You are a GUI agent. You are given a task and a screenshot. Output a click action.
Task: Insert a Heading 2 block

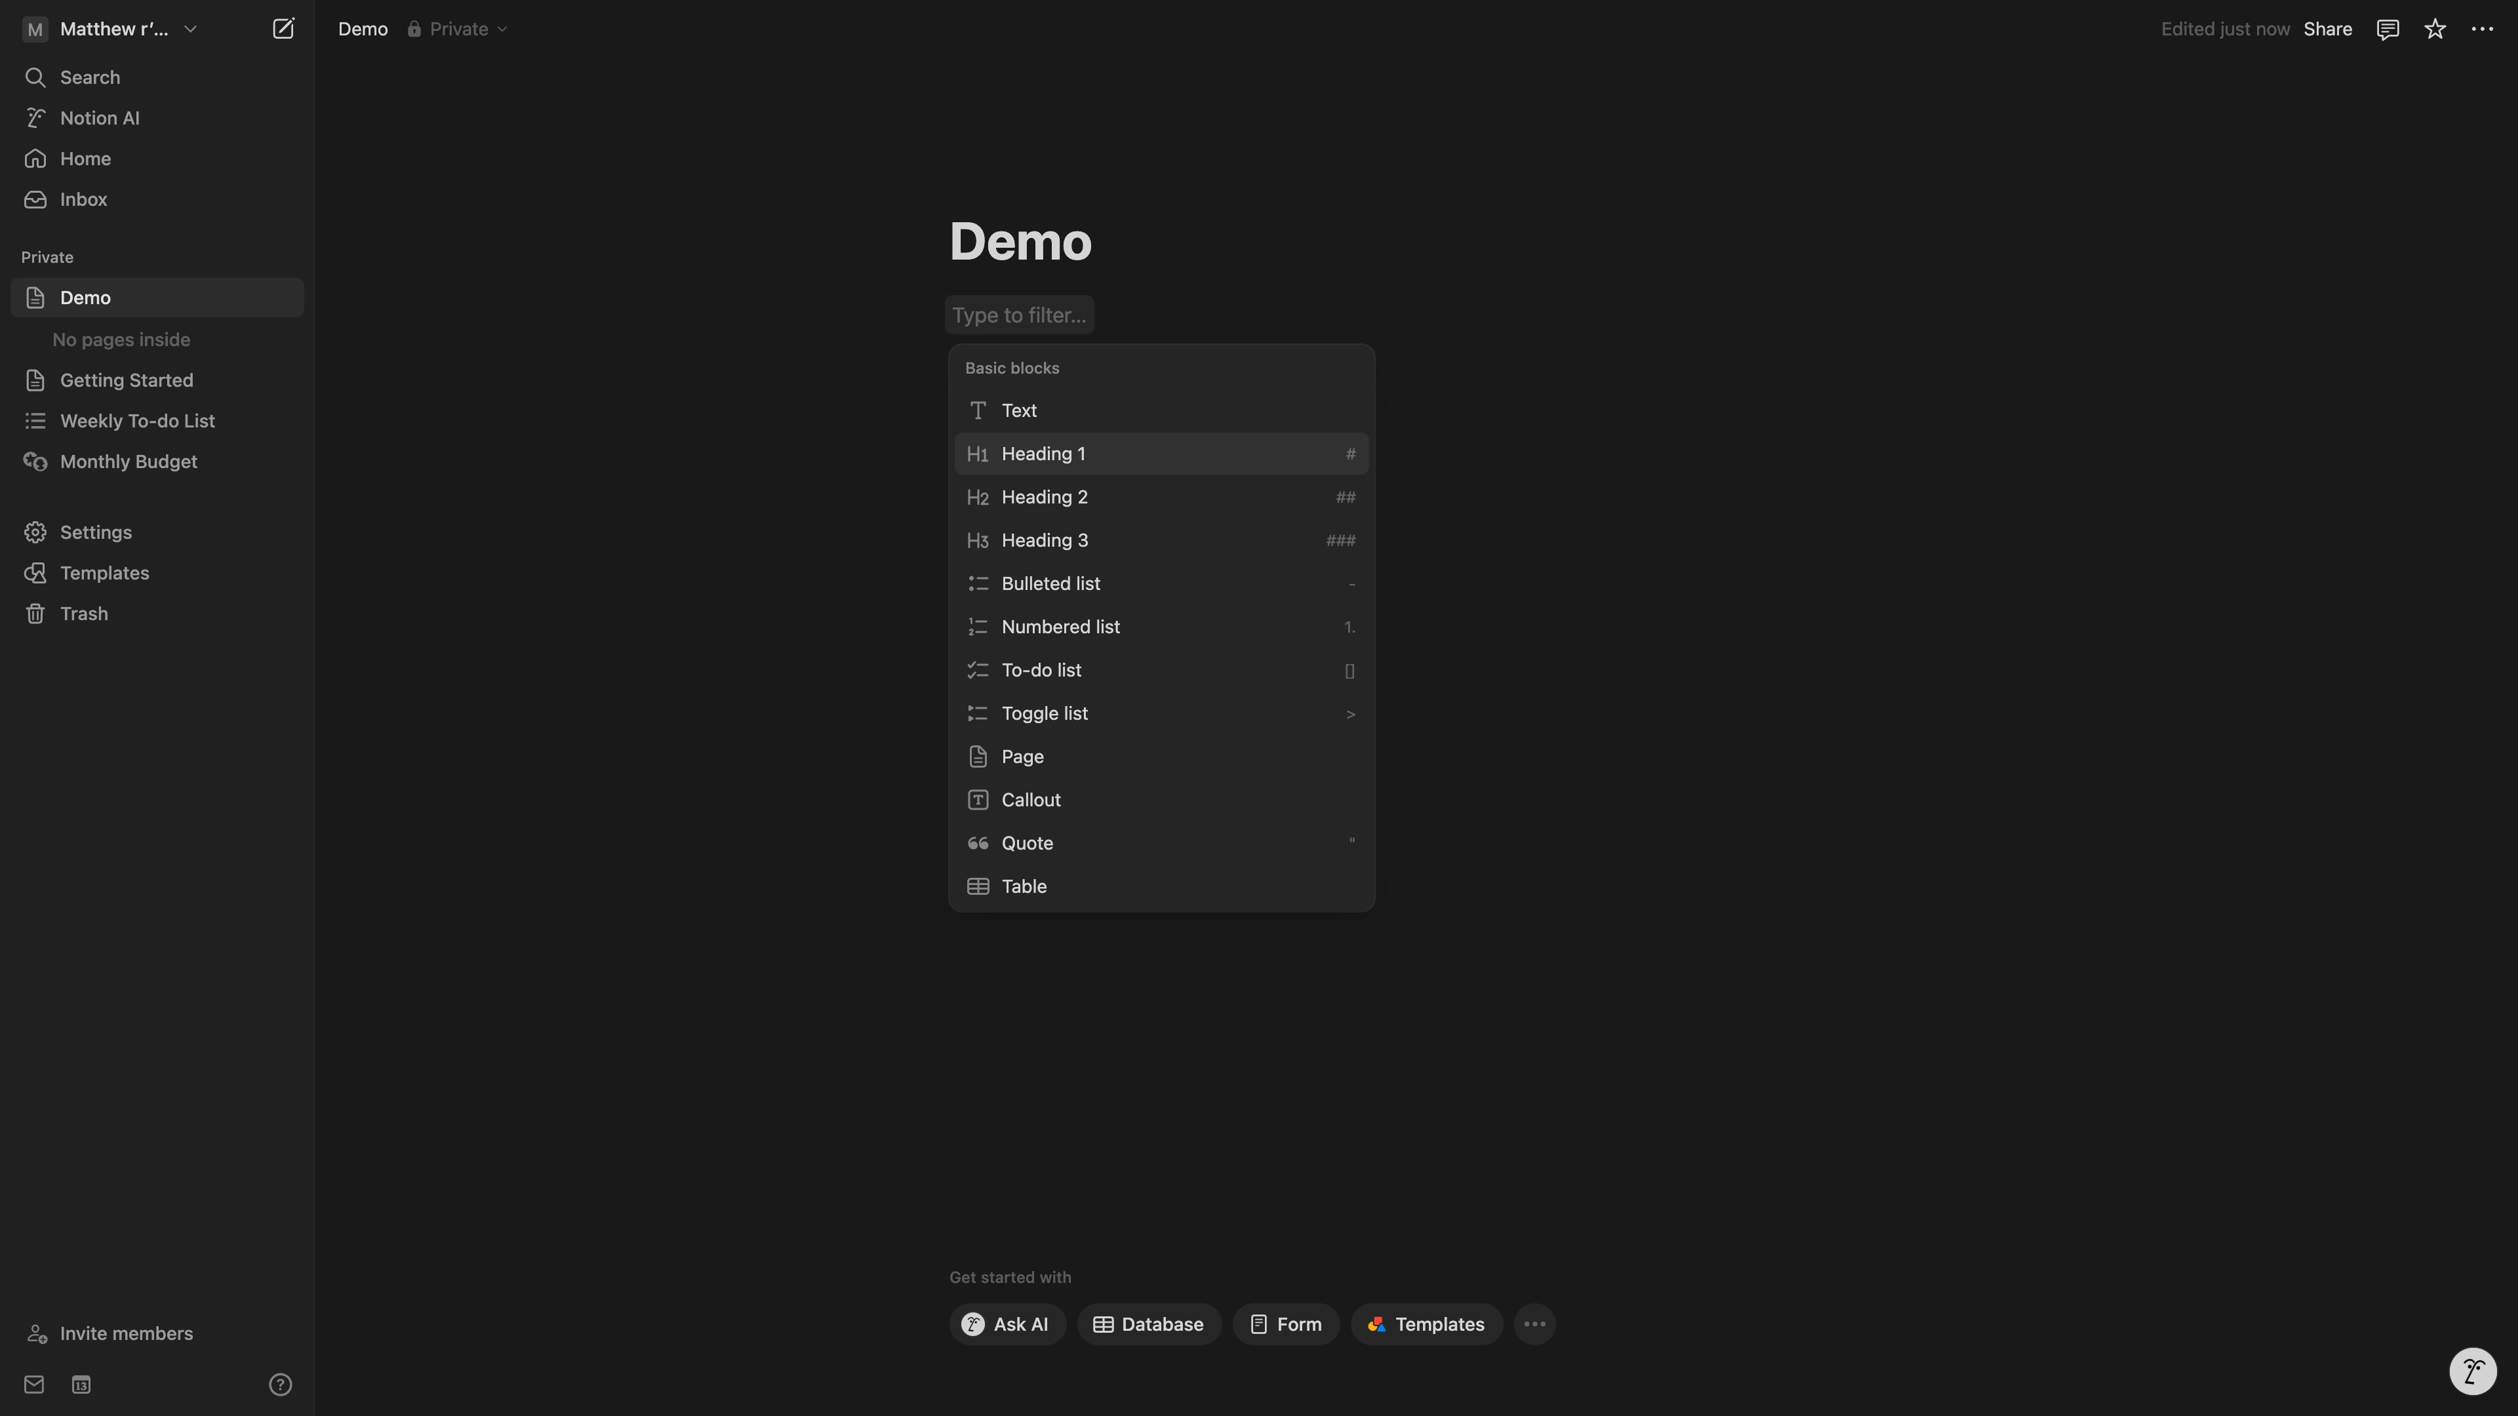[1161, 498]
